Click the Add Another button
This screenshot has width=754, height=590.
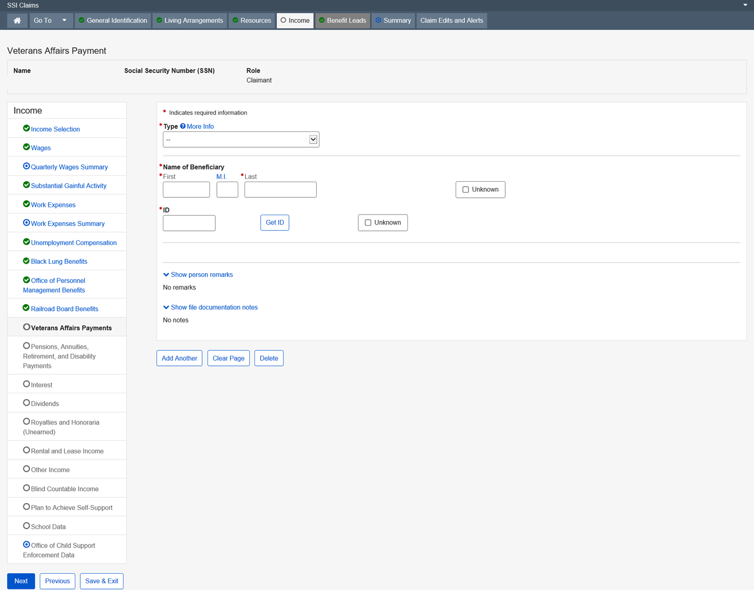coord(179,358)
